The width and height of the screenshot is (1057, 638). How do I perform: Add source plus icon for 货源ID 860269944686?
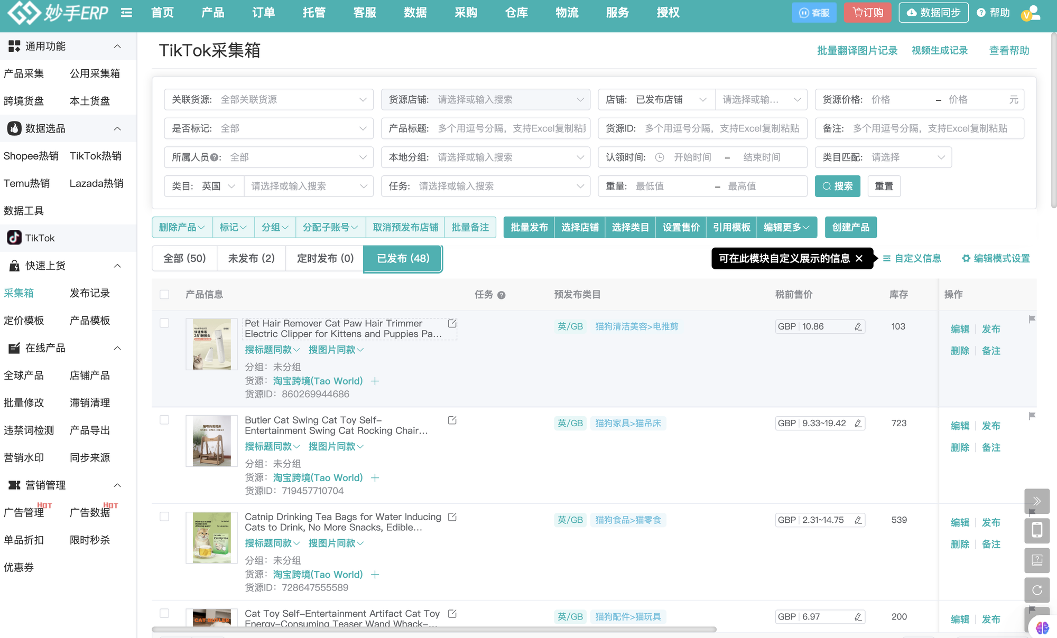375,381
